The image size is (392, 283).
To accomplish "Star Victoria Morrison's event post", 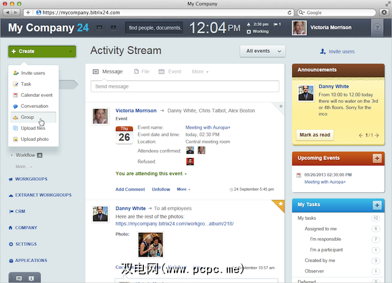I will pyautogui.click(x=281, y=106).
